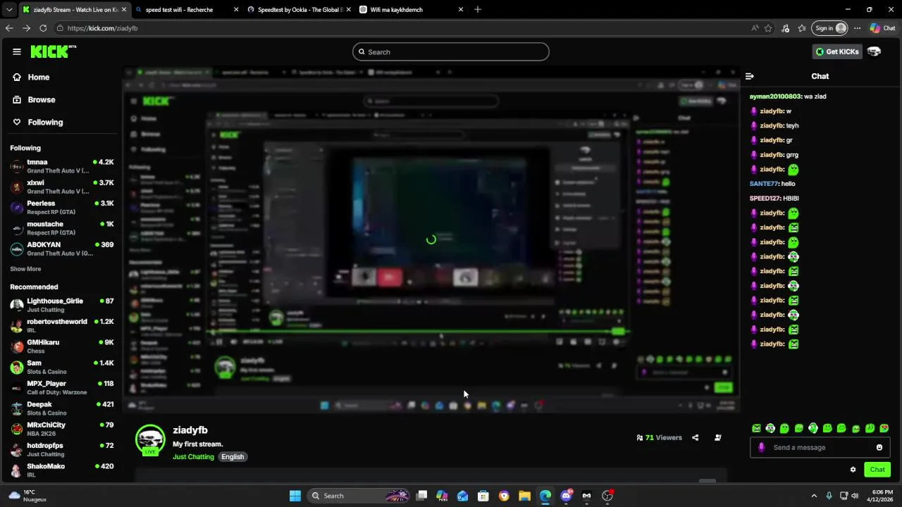
Task: Open the hotdropfps channel
Action: [61, 449]
